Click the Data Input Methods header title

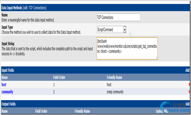coord(24,8)
